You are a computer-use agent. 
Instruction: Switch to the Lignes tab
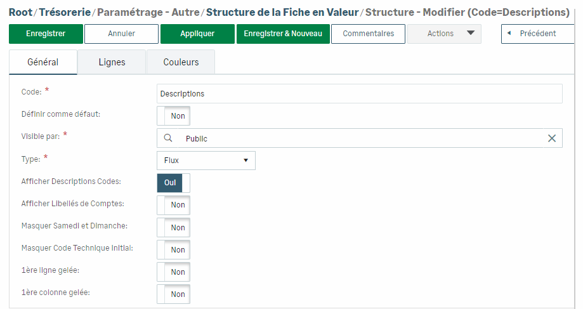[x=112, y=62]
